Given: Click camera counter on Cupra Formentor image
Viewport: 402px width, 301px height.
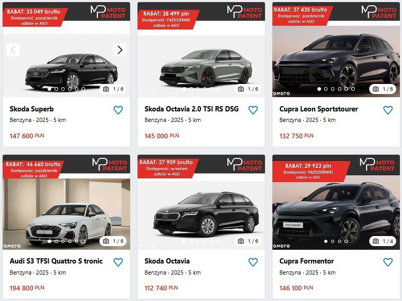Looking at the screenshot, I should [x=383, y=241].
